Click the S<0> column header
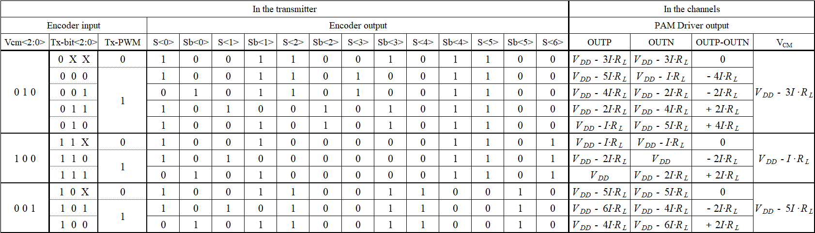815x233 pixels. point(163,42)
